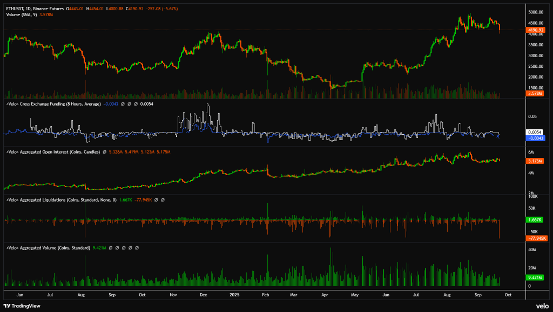Click the orange 4190.93 current price axis tag

(535, 30)
